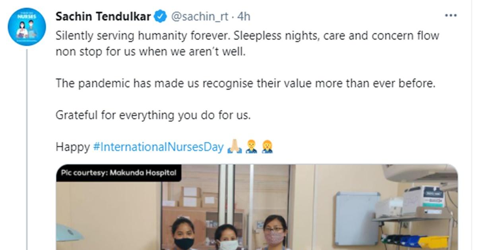Click the pandemic sentence in the tweet
Screen dimensions: 477x250
(246, 83)
